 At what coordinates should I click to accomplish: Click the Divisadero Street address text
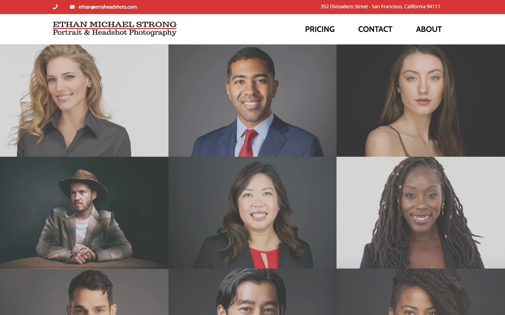pos(380,7)
